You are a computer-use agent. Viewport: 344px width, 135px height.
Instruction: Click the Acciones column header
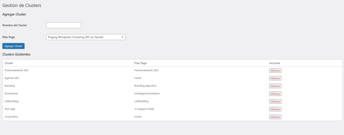(x=275, y=63)
